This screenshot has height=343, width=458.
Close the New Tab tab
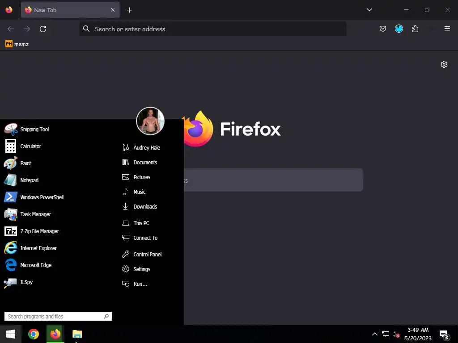(x=113, y=10)
